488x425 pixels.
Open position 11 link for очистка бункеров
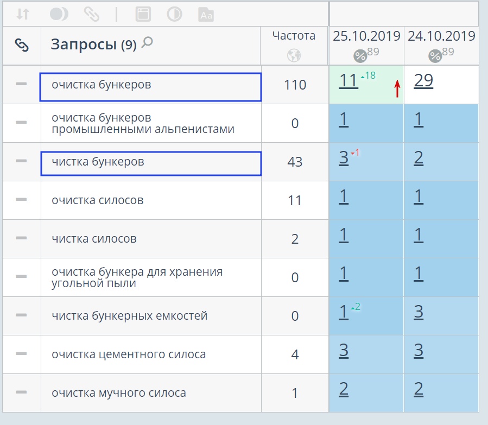(x=348, y=80)
